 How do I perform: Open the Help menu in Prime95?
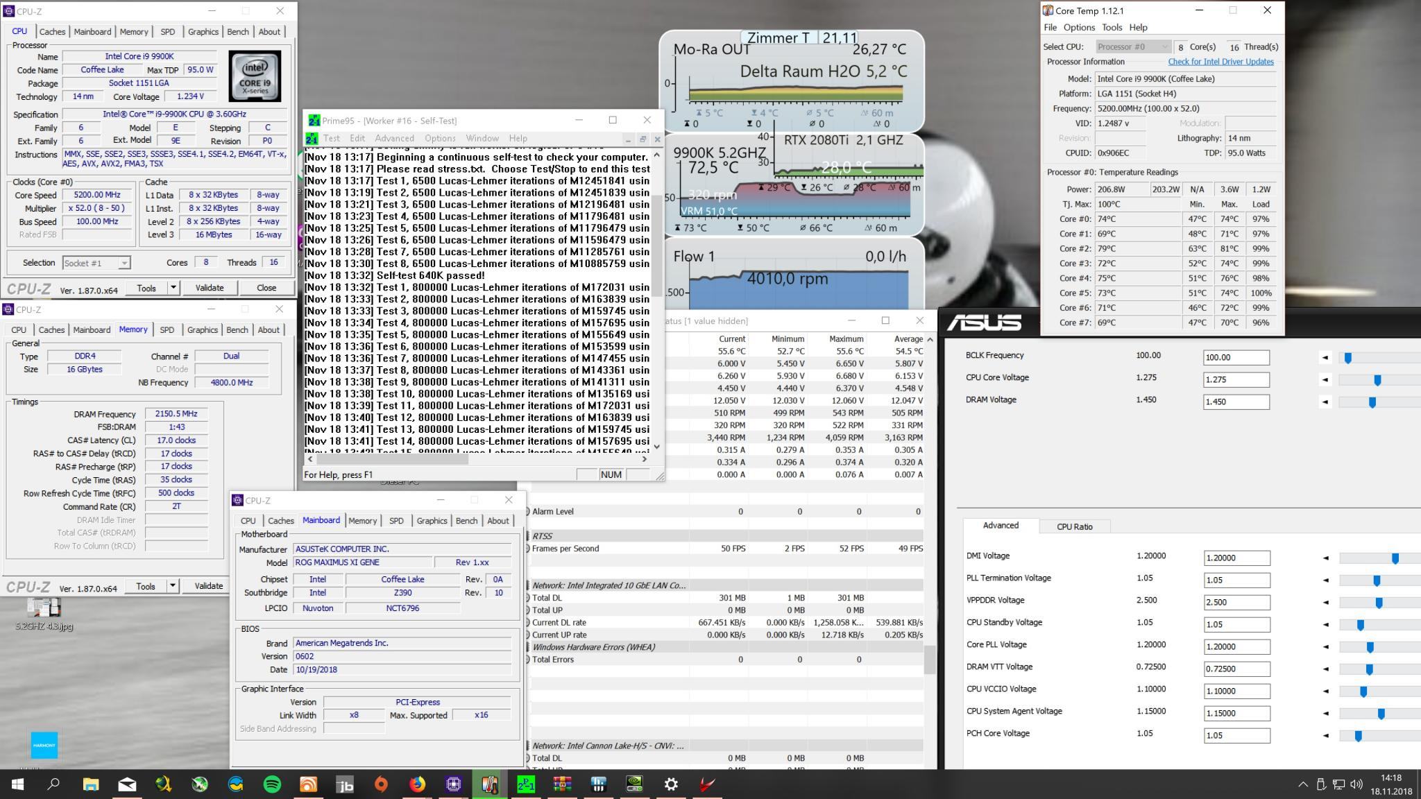518,139
